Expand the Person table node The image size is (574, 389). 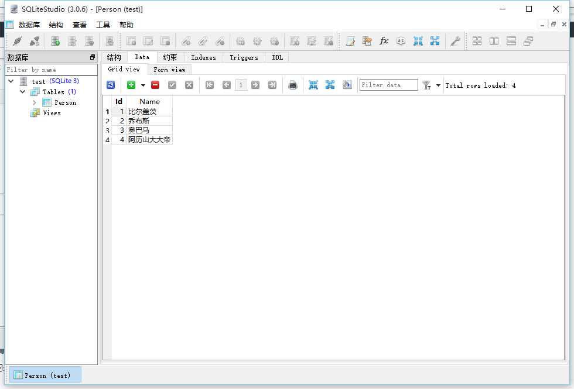[35, 103]
